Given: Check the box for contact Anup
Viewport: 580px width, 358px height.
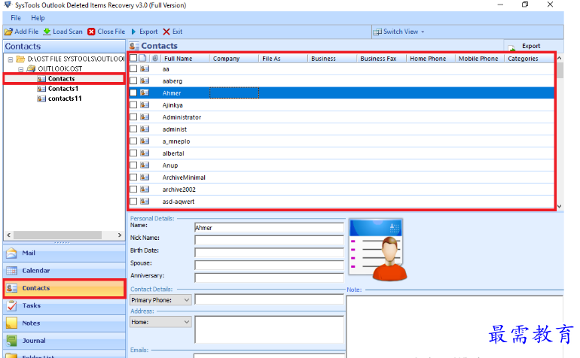Looking at the screenshot, I should [x=133, y=165].
